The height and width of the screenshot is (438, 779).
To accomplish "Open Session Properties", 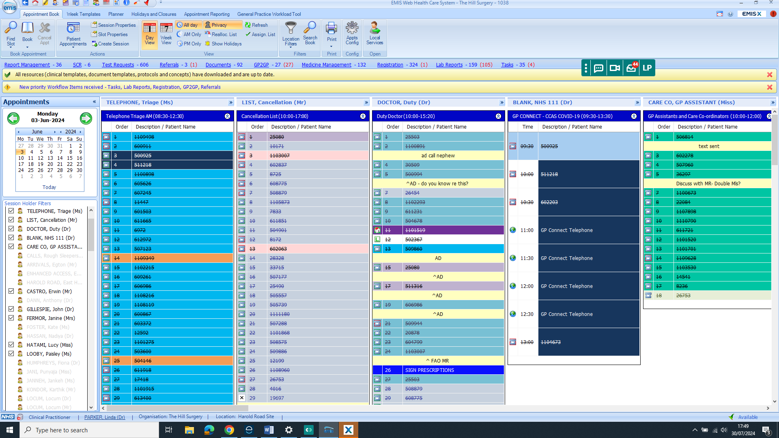I will coord(113,25).
